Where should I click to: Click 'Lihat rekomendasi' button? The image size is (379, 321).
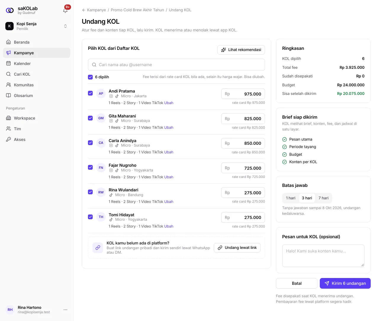(x=241, y=50)
